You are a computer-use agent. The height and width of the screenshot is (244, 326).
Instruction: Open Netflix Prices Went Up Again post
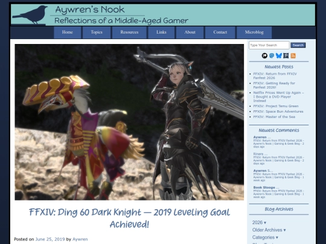click(278, 96)
